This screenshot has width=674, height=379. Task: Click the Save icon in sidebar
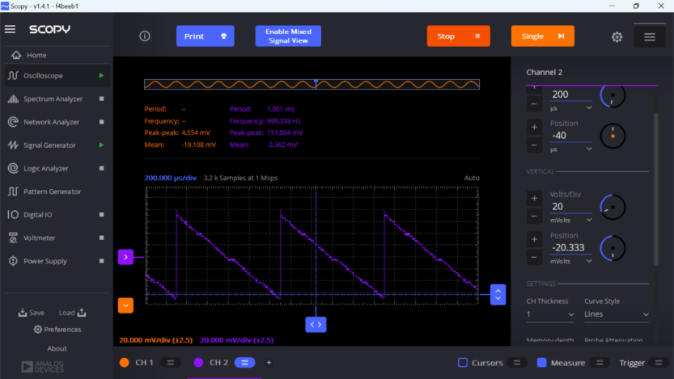pos(23,313)
